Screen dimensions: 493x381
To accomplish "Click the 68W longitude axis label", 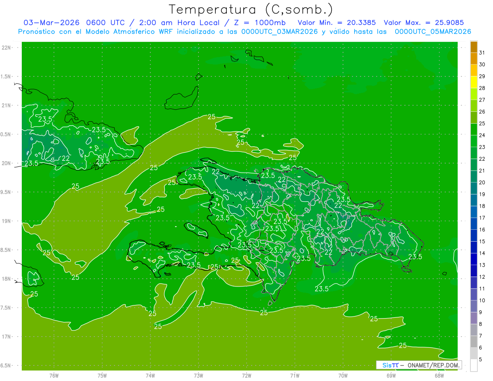I will pyautogui.click(x=439, y=375).
